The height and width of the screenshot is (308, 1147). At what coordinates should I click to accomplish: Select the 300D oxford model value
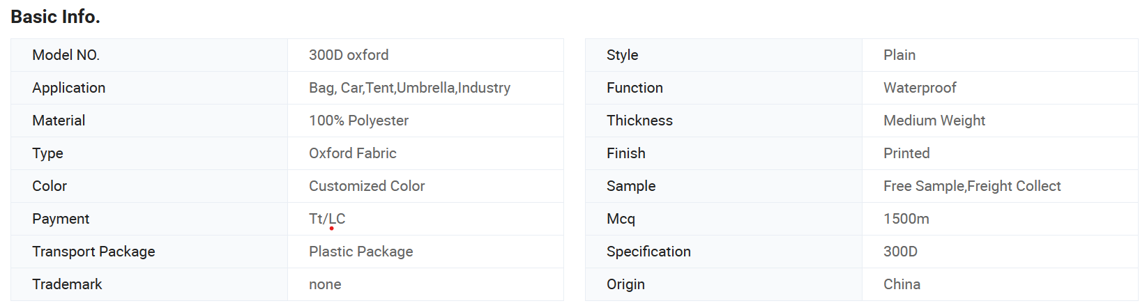[x=349, y=55]
